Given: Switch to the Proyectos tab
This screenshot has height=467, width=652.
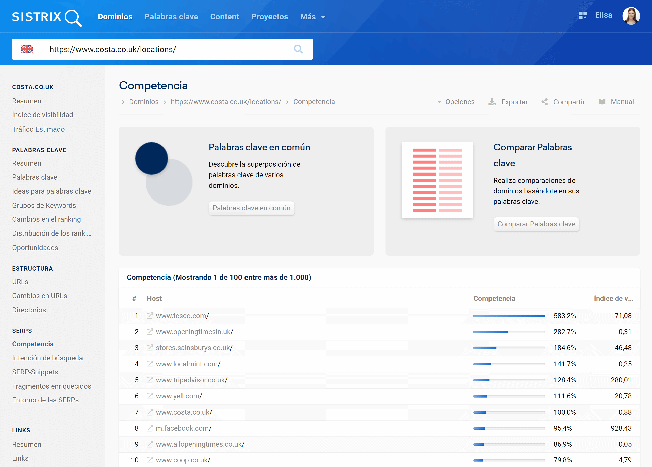Looking at the screenshot, I should [x=269, y=17].
